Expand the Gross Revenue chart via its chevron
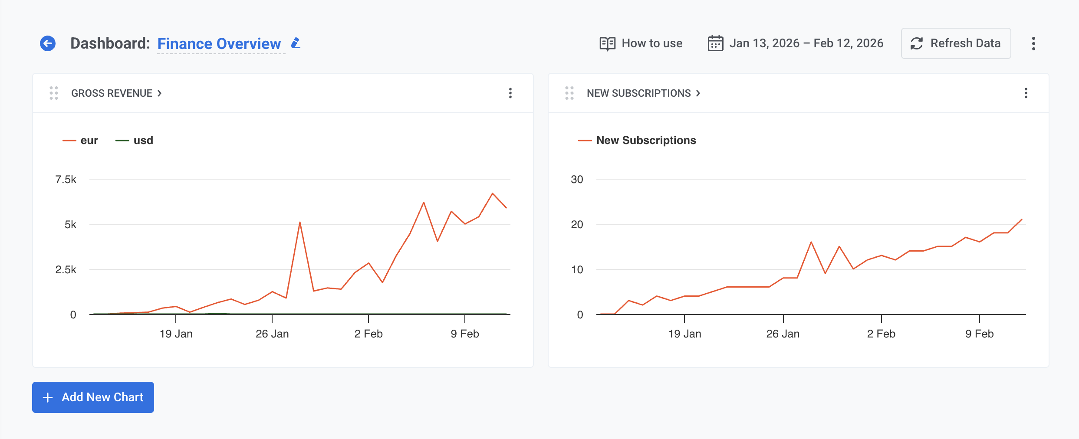1079x439 pixels. [159, 93]
